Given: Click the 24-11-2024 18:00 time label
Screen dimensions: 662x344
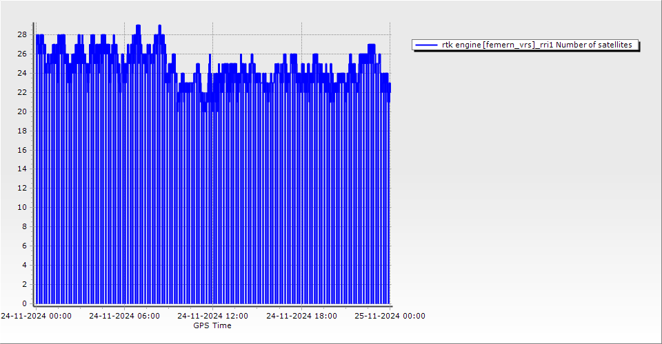Looking at the screenshot, I should 301,316.
